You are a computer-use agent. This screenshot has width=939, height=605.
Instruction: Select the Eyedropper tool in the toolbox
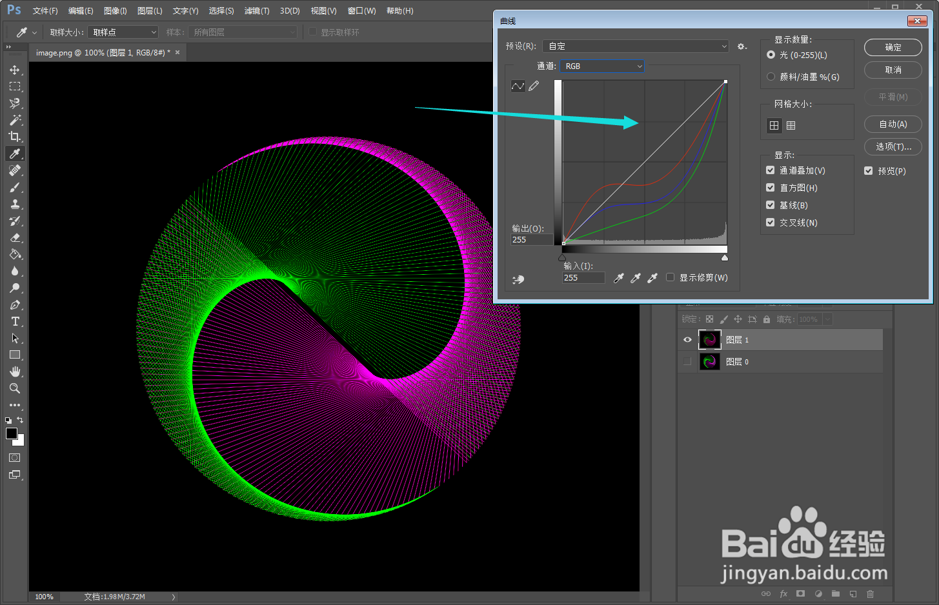(x=15, y=154)
